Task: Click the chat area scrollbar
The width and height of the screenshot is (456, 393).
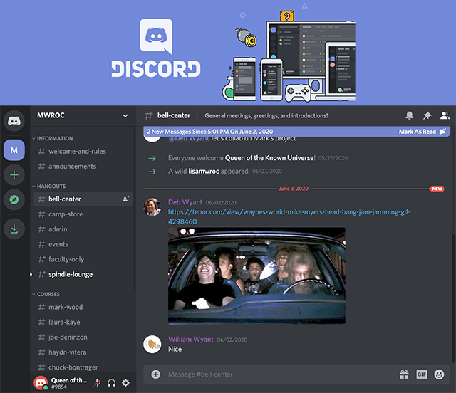Action: point(453,298)
